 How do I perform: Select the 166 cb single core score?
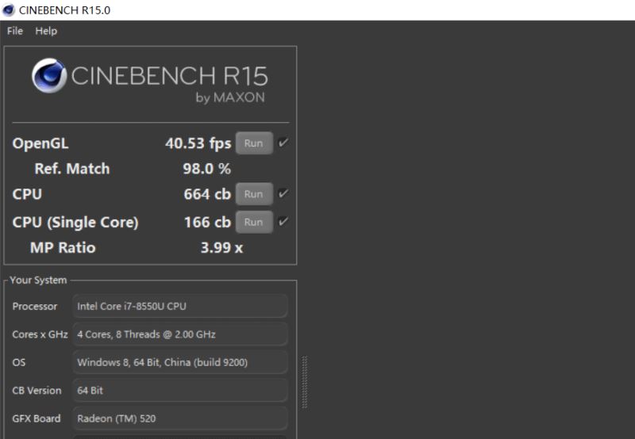point(207,222)
